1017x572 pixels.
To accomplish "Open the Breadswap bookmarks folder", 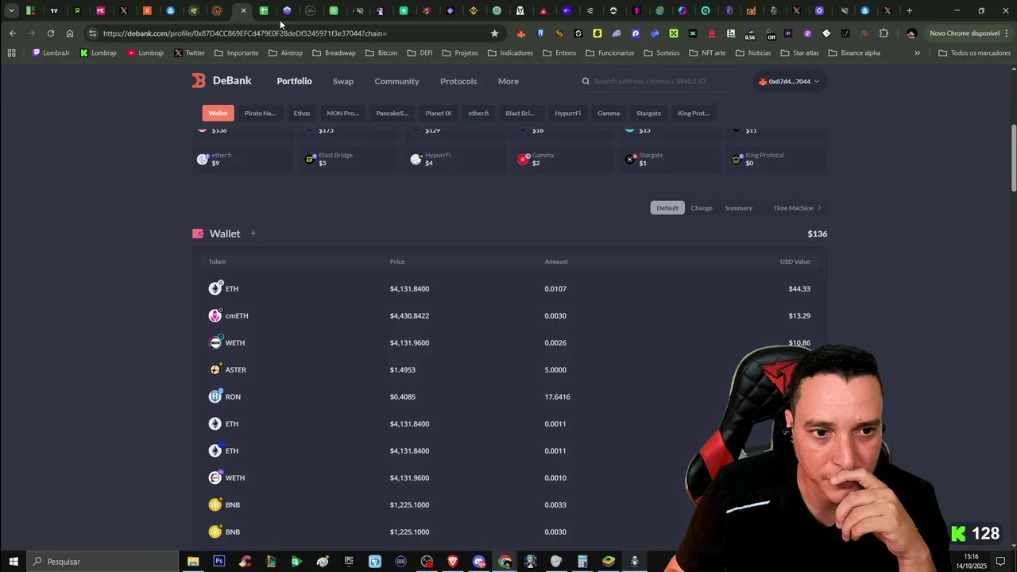I will click(334, 52).
